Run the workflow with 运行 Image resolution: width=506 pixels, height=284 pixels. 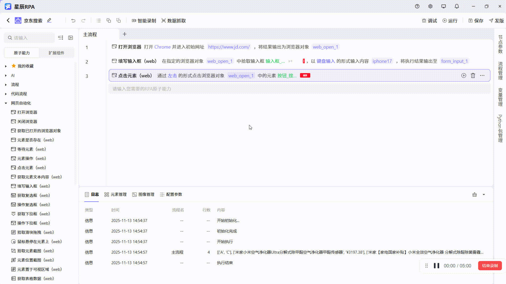tap(450, 20)
